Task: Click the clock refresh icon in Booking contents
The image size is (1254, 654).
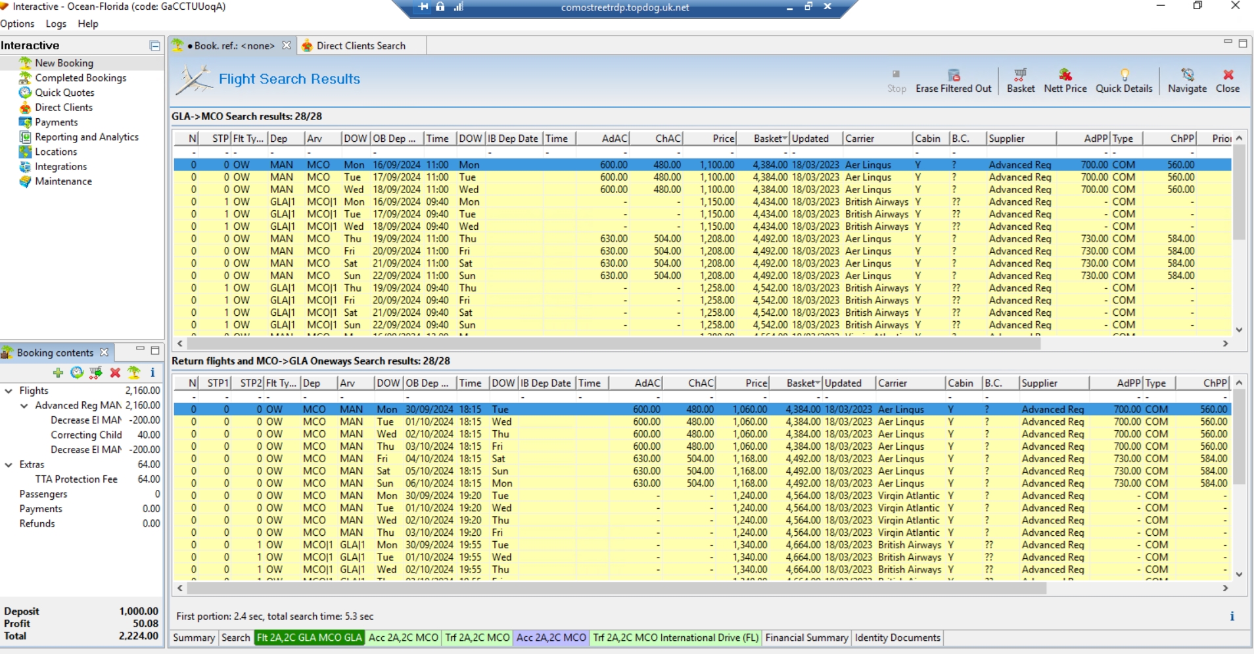Action: (x=77, y=372)
